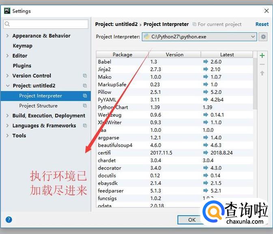This screenshot has width=273, height=234.
Task: Select the argparse package row
Action: click(x=174, y=137)
